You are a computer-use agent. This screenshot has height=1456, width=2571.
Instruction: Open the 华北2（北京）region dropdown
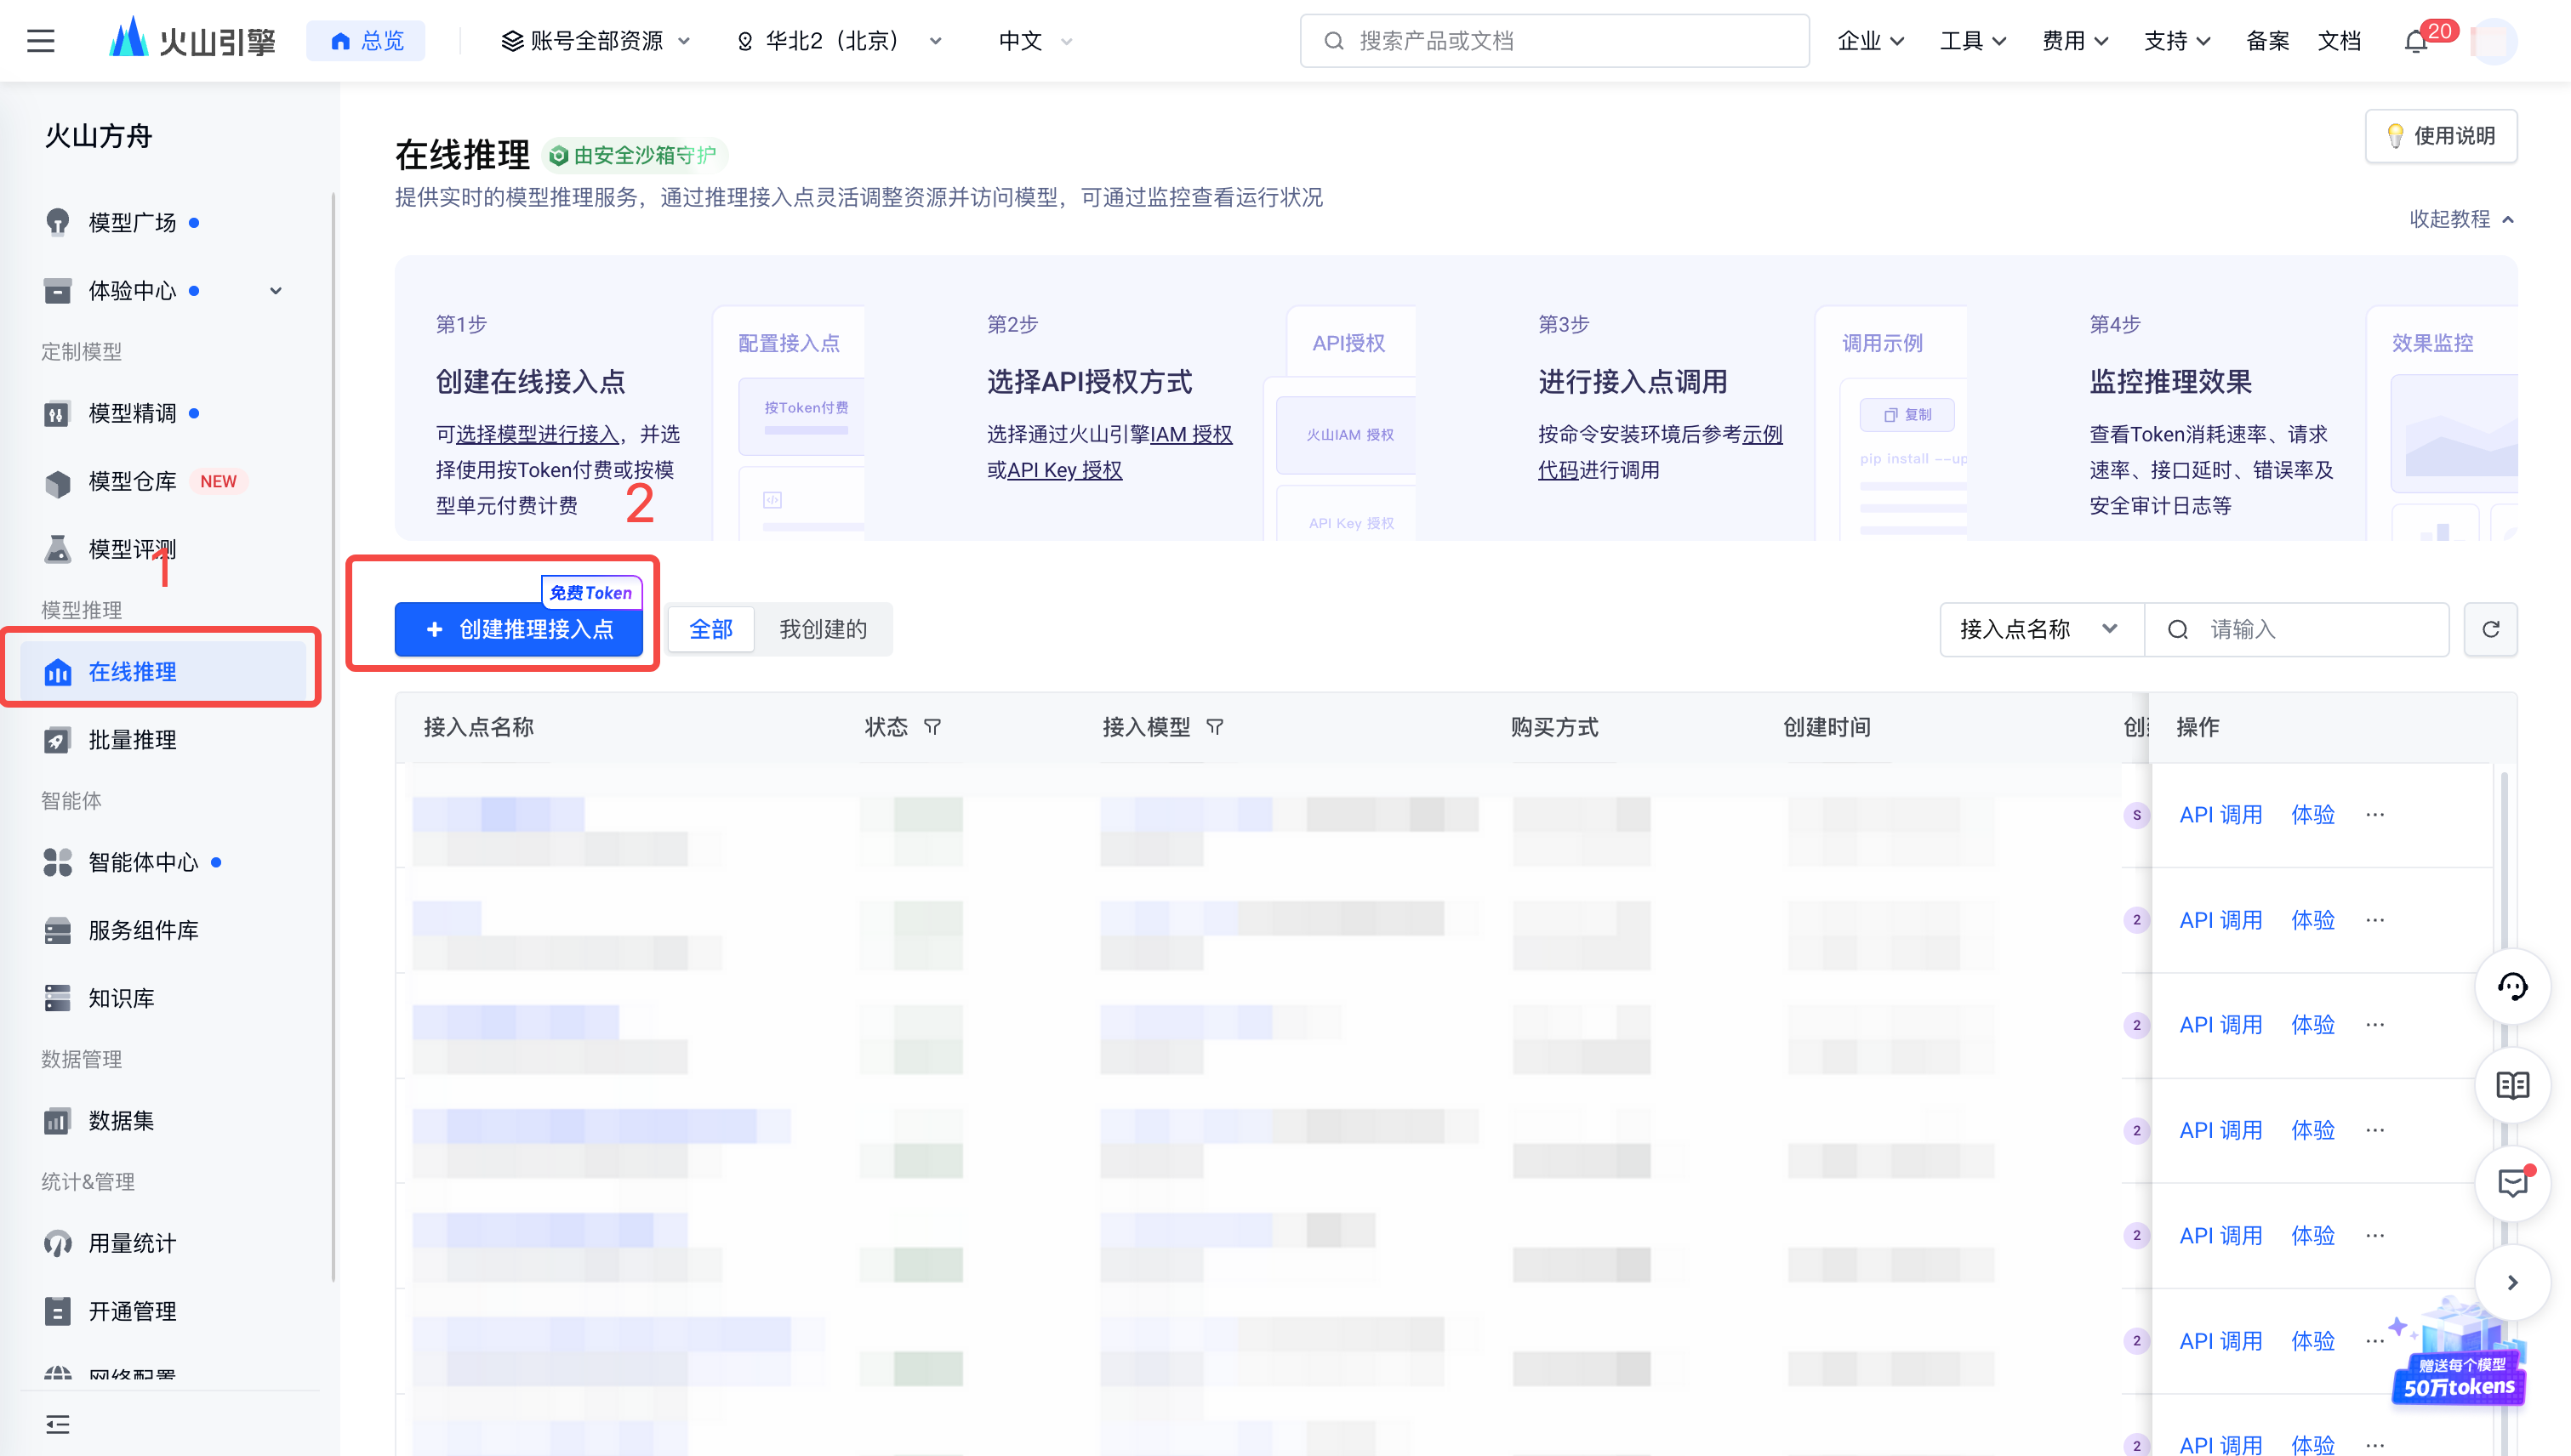click(x=841, y=41)
